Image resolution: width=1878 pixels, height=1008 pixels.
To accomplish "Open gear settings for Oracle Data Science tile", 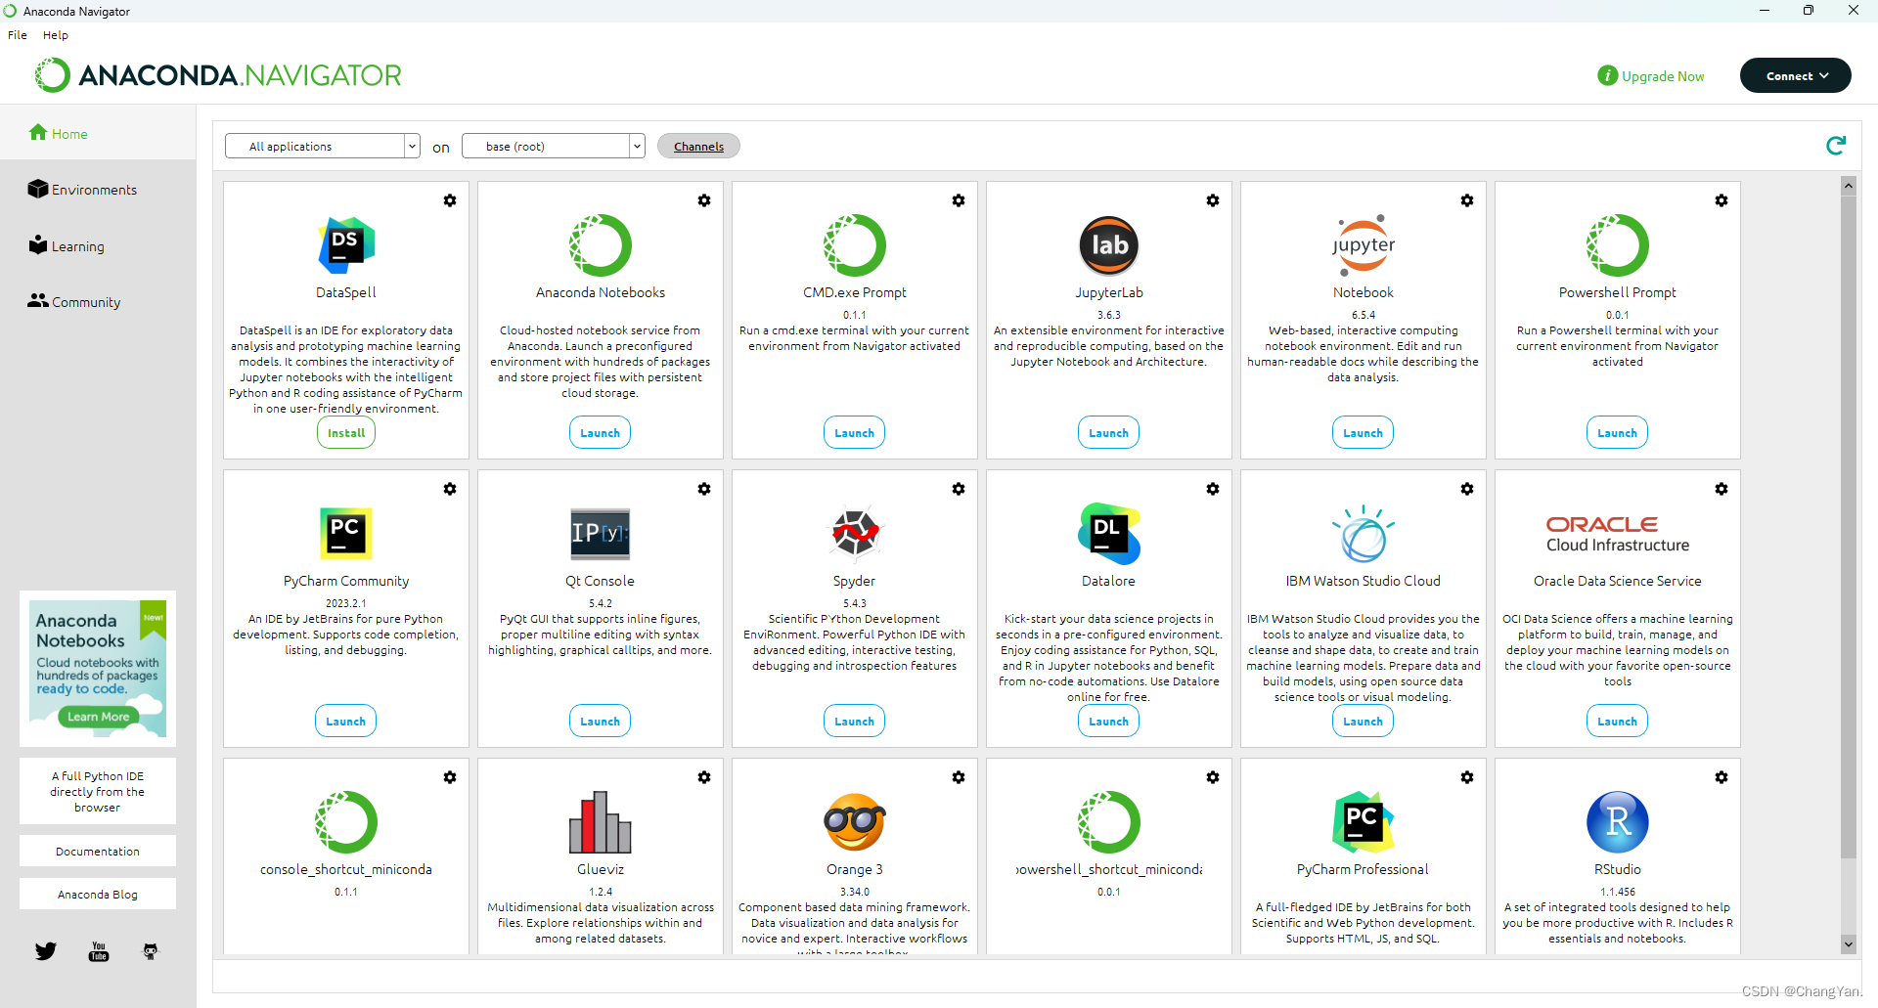I will pyautogui.click(x=1721, y=489).
